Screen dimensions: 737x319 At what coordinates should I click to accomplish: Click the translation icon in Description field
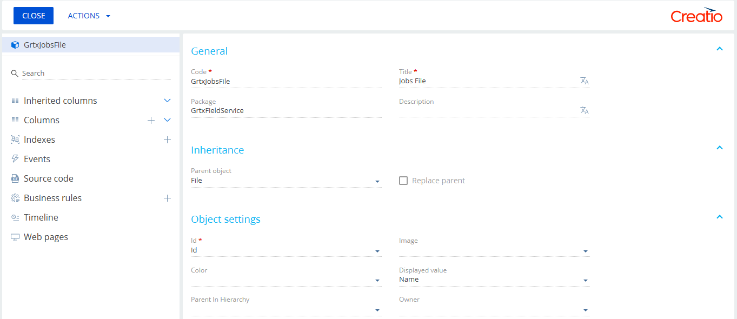(584, 110)
